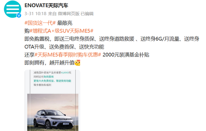The width and height of the screenshot is (206, 131).
Task: Click the 4,800元 text in poster
Action: tap(66, 73)
